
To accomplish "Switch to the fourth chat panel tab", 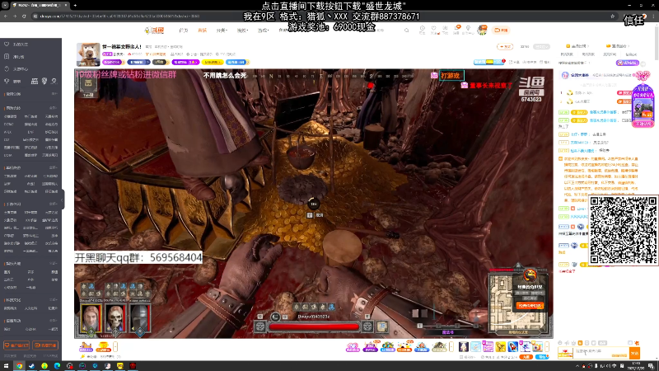I will coord(631,54).
